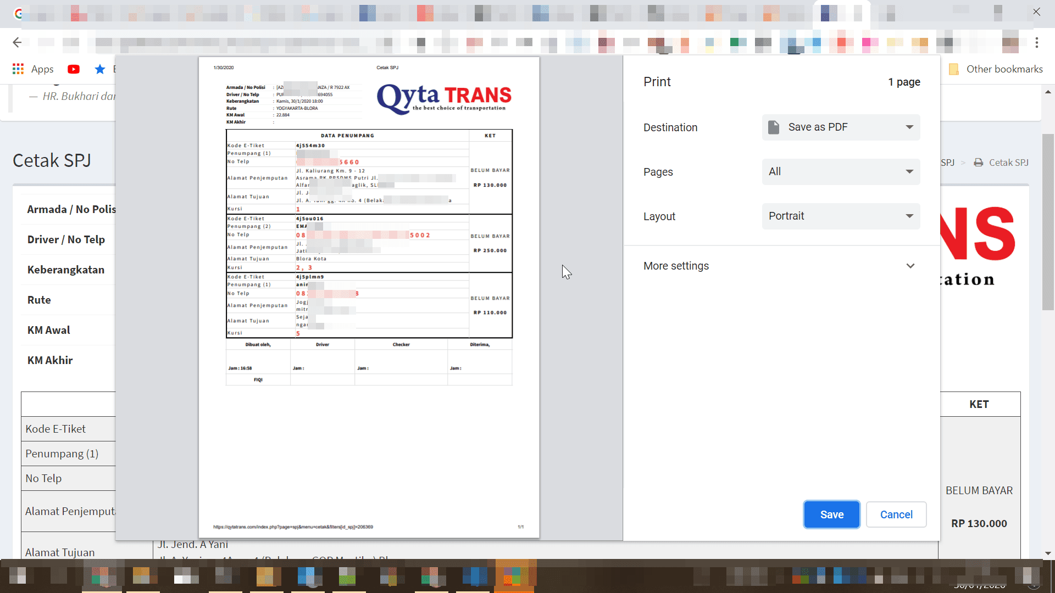
Task: Click the Cancel button
Action: point(896,514)
